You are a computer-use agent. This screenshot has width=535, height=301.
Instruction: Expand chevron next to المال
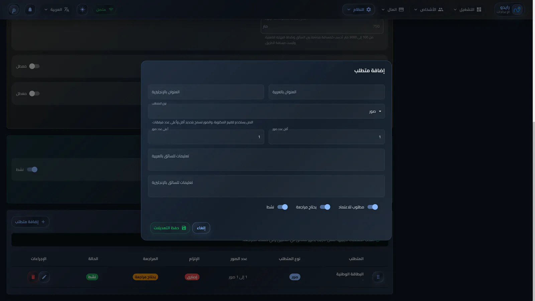[x=383, y=9]
